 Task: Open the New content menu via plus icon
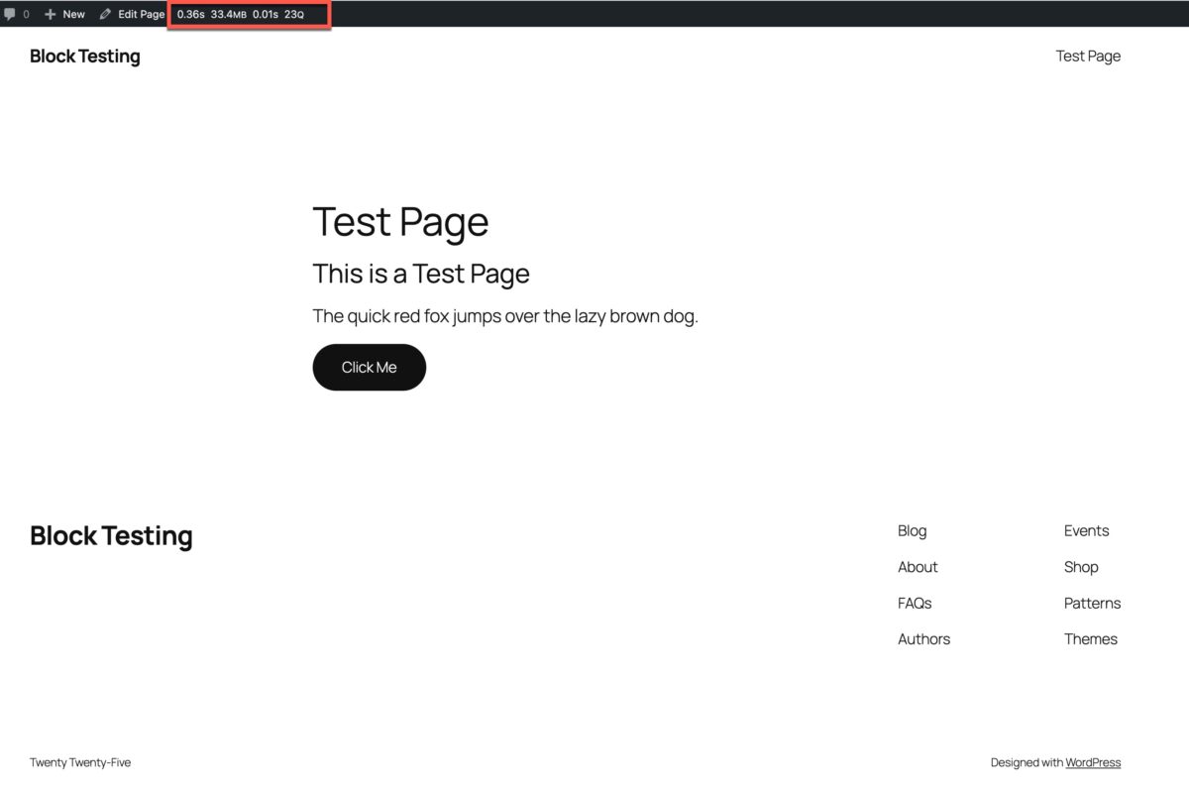[50, 14]
